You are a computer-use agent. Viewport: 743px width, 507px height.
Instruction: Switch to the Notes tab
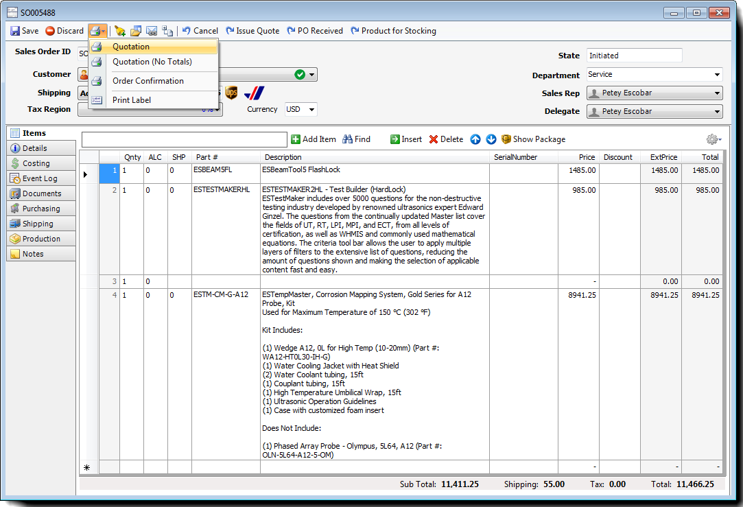41,255
